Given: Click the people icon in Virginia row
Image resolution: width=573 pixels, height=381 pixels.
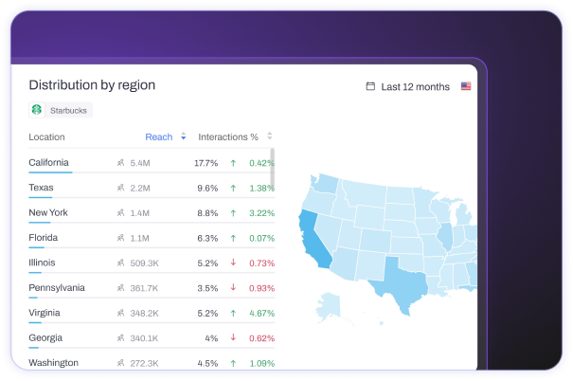Looking at the screenshot, I should [x=120, y=313].
